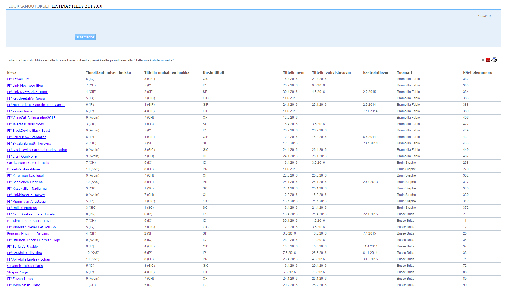
Task: Click the Hae tiedot button
Action: click(85, 37)
